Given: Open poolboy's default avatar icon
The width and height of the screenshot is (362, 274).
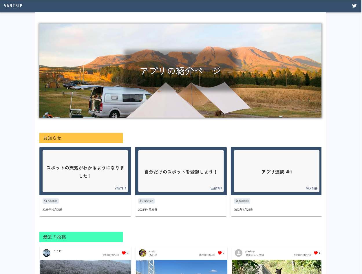Looking at the screenshot, I should [x=238, y=253].
